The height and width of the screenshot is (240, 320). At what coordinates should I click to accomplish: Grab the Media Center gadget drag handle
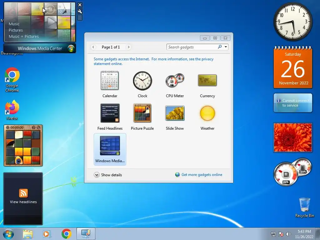(x=80, y=18)
